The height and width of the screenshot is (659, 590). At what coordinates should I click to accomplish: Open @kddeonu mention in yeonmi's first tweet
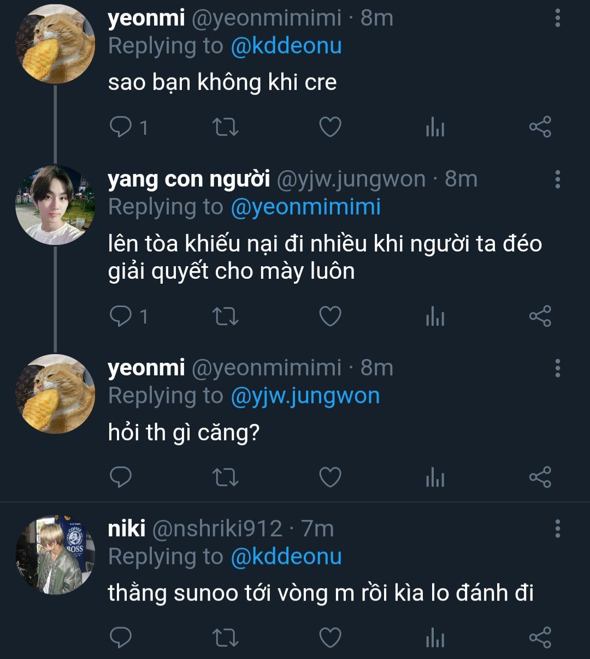(286, 46)
